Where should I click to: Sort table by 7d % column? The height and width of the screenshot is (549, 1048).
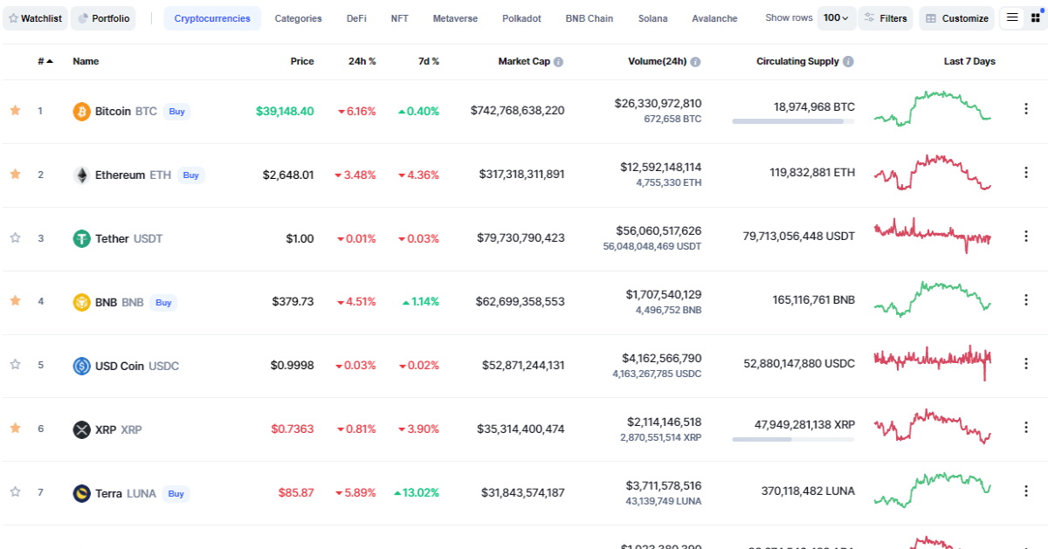429,61
